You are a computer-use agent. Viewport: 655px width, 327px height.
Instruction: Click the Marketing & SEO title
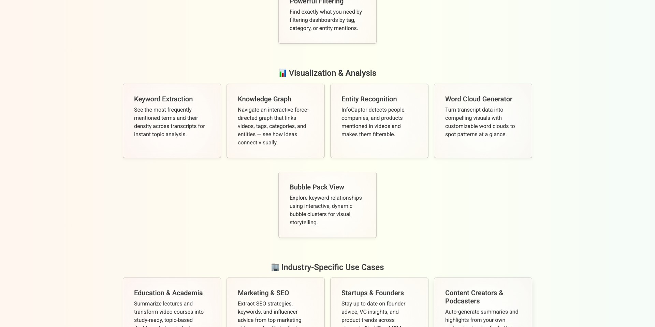[263, 293]
